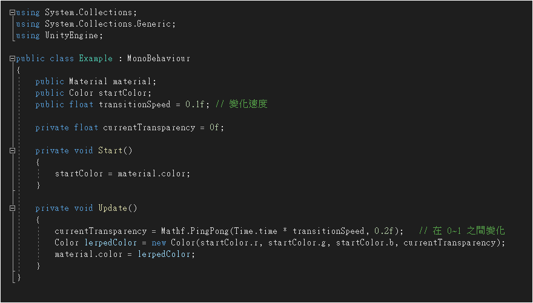Click the new keyword before Color constructor
Image resolution: width=533 pixels, height=303 pixels.
[x=159, y=243]
